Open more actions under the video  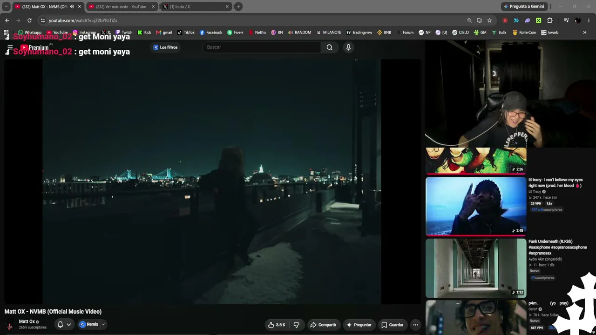pos(415,325)
